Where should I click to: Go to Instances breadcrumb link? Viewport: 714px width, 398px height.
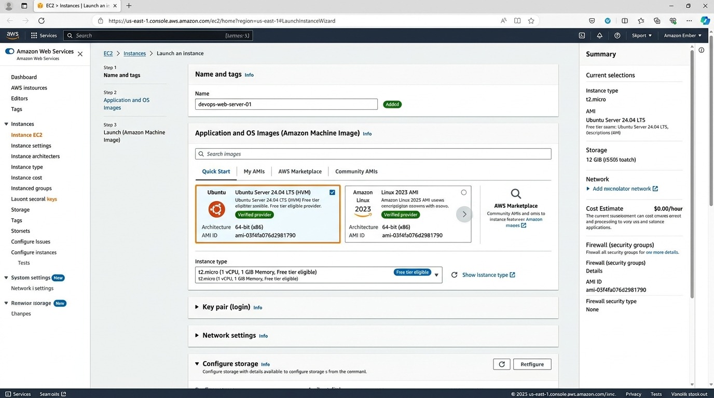click(134, 53)
